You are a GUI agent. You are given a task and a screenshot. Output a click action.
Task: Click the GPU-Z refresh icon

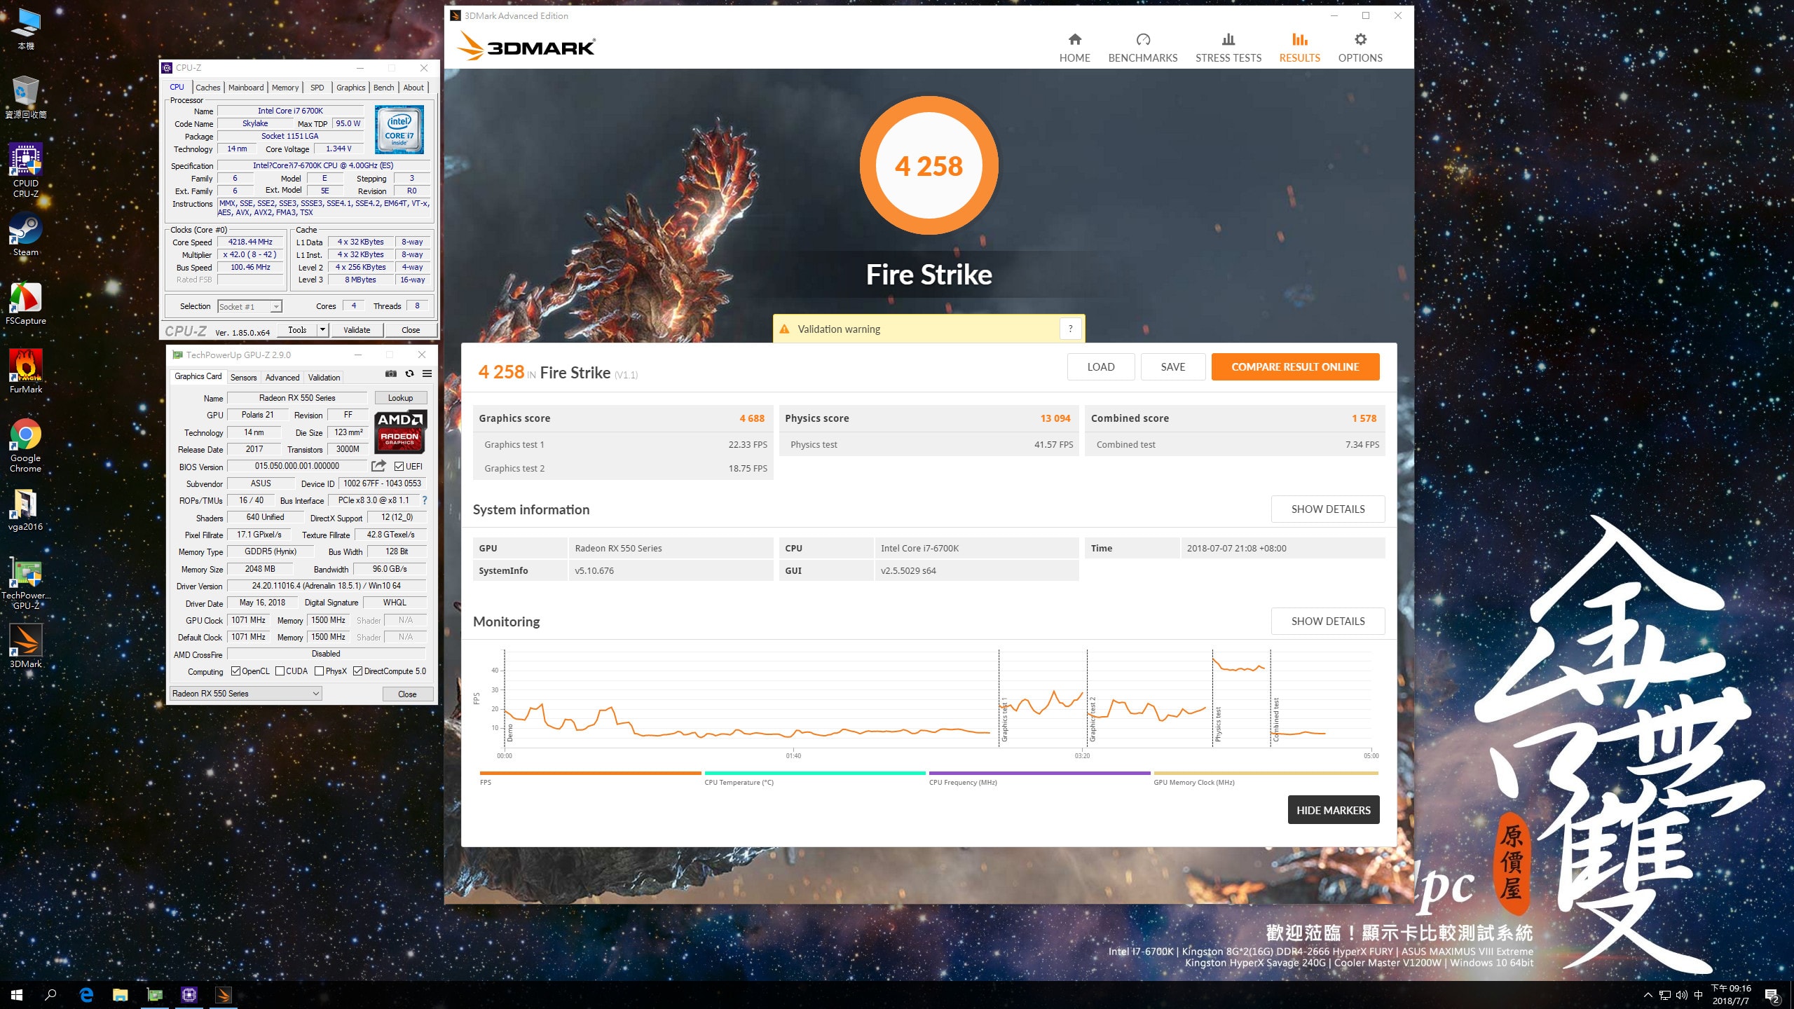(409, 374)
